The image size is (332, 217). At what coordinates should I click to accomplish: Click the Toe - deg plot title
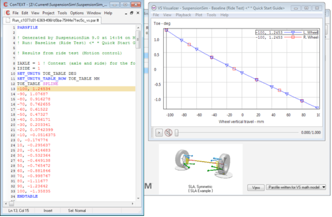[162, 24]
